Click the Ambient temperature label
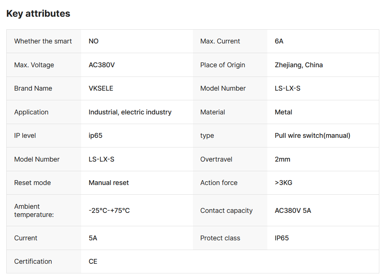383x276 pixels. [34, 211]
